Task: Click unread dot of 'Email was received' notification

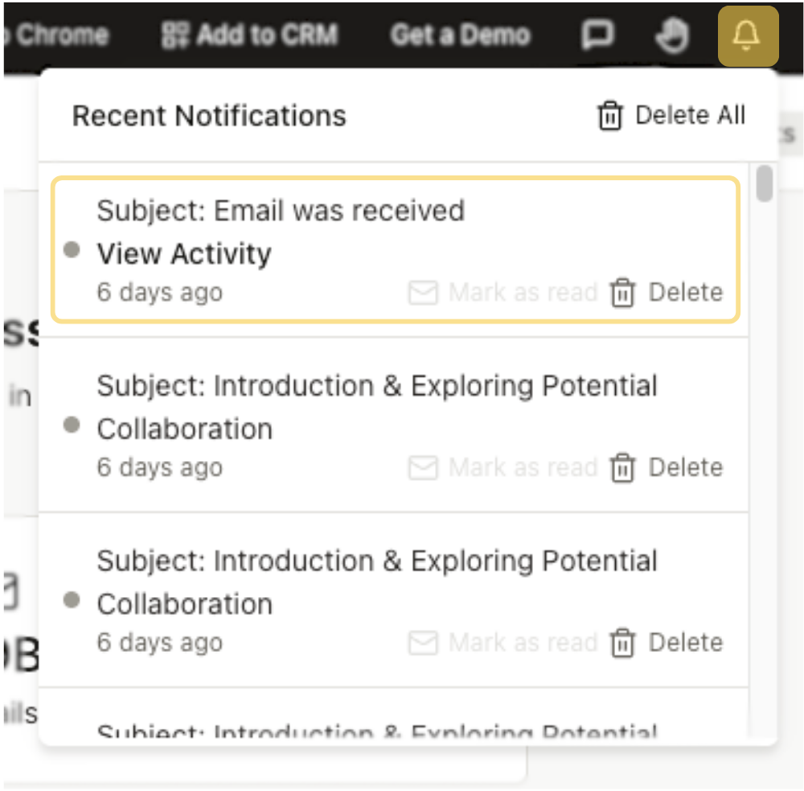Action: (72, 250)
